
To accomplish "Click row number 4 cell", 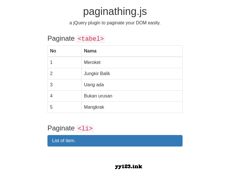I will click(x=64, y=96).
